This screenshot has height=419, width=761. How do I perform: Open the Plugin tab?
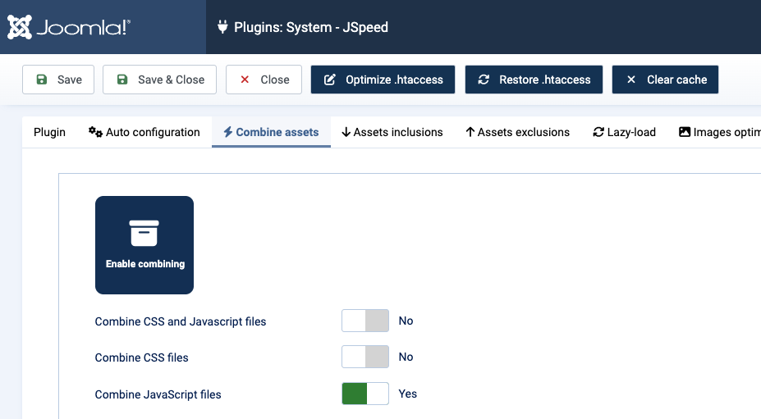49,132
